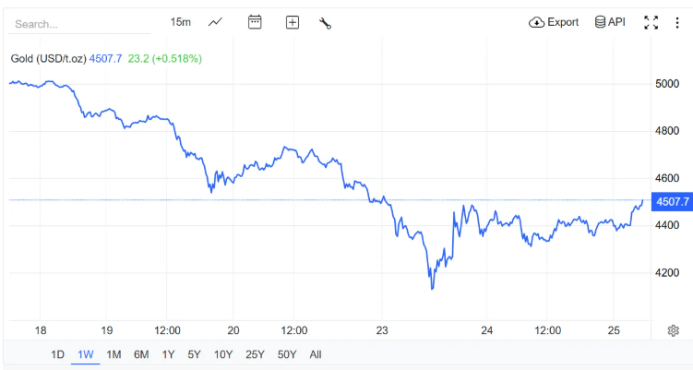Switch to the 6M range
Image resolution: width=693 pixels, height=370 pixels.
[x=141, y=354]
